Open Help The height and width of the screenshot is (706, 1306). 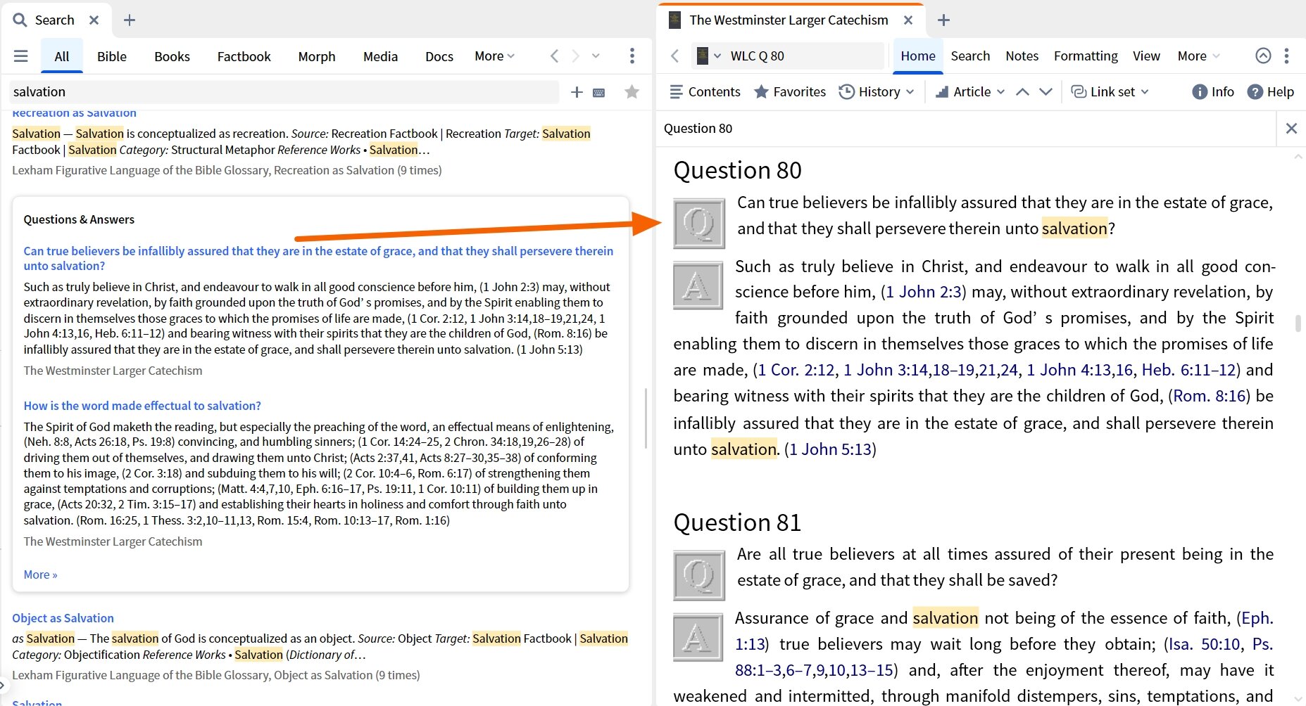(1271, 92)
